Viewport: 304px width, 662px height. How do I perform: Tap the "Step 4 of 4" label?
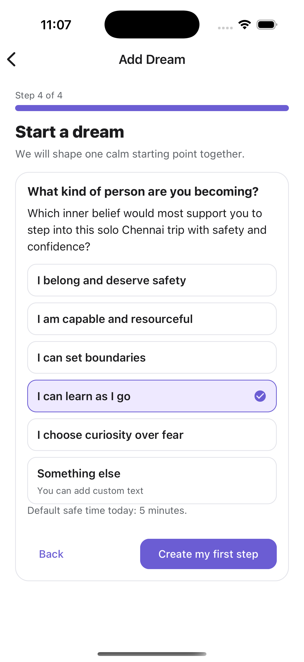(39, 95)
